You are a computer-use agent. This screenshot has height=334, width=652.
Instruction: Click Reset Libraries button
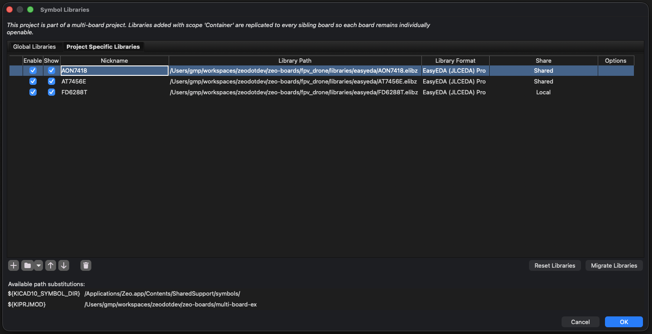click(555, 265)
